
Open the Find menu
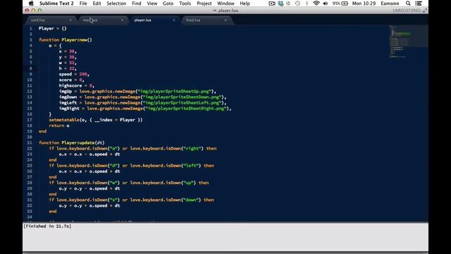point(136,4)
